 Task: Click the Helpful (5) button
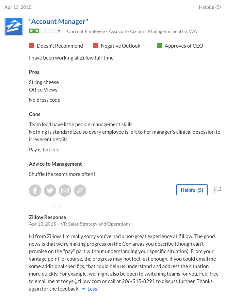(192, 190)
